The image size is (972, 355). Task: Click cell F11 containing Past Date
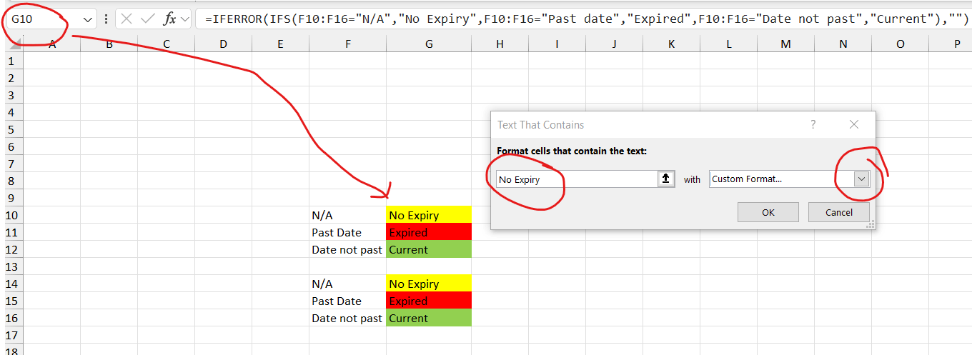coord(347,232)
